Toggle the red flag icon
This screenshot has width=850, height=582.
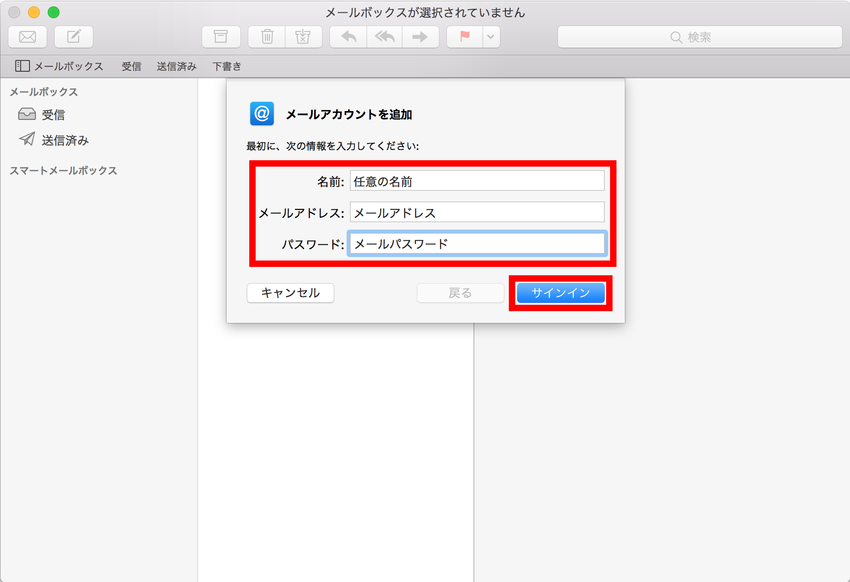pos(463,37)
